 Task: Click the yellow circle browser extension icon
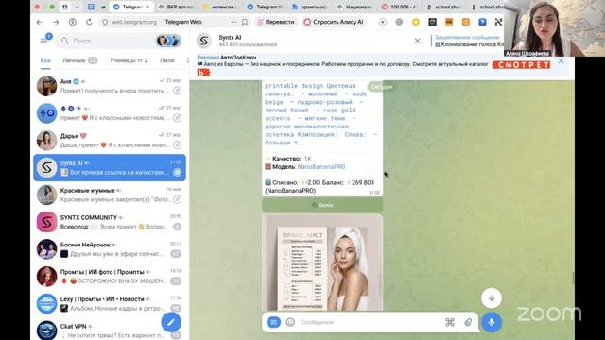[416, 22]
